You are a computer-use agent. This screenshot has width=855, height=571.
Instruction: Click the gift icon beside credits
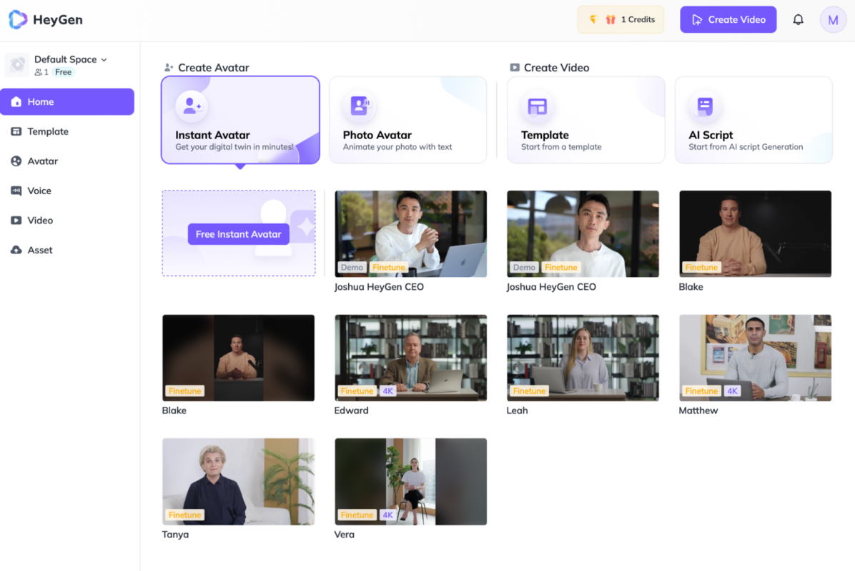(x=610, y=20)
